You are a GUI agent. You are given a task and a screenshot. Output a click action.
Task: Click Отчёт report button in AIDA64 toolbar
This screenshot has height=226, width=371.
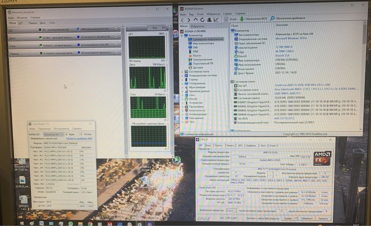(230, 19)
